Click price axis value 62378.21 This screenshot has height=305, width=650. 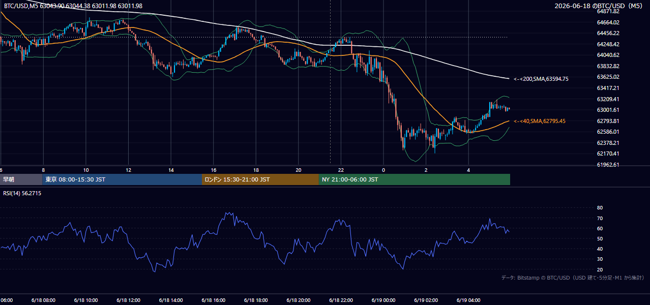tap(608, 143)
